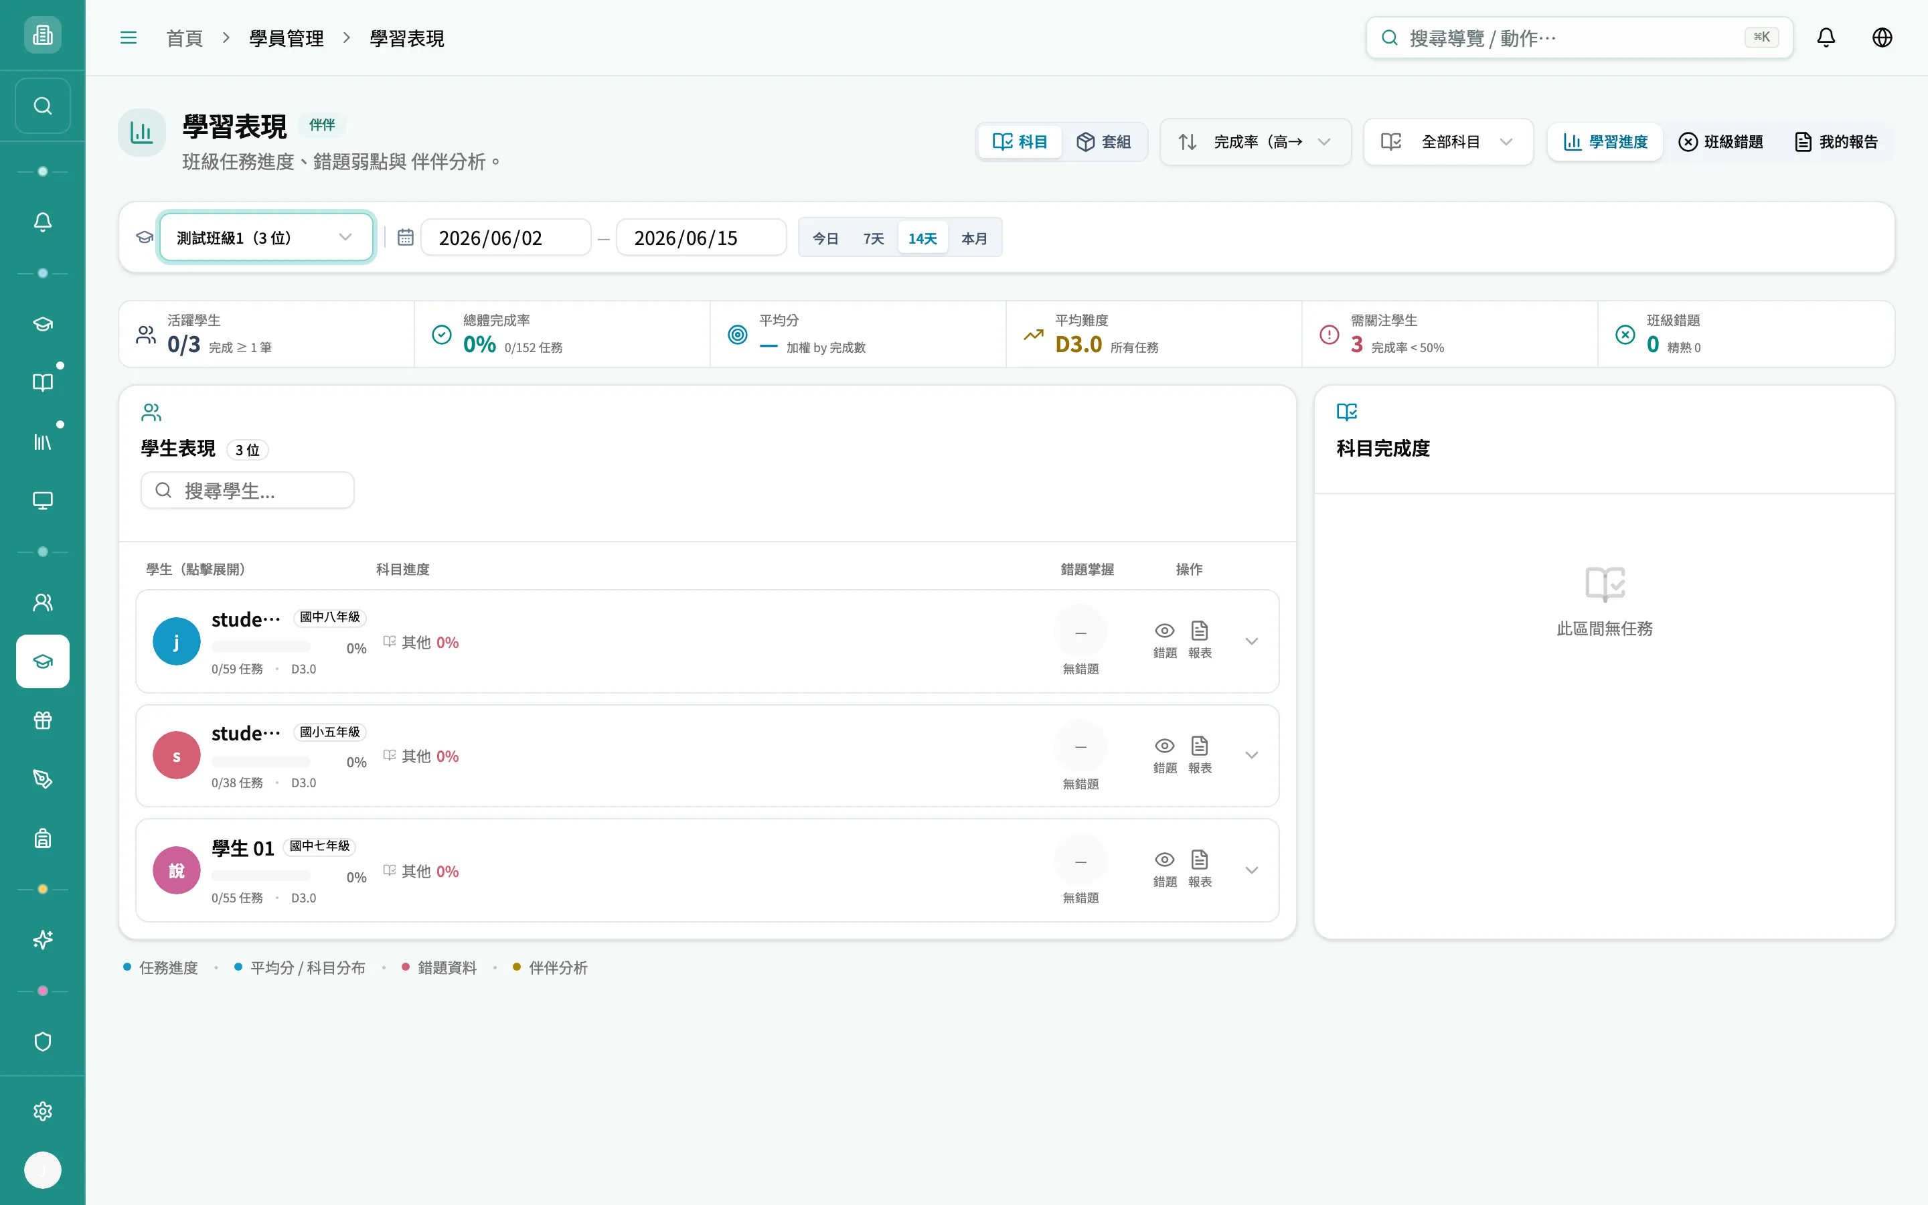1928x1205 pixels.
Task: Open the sidebar monitor screen icon
Action: click(43, 501)
